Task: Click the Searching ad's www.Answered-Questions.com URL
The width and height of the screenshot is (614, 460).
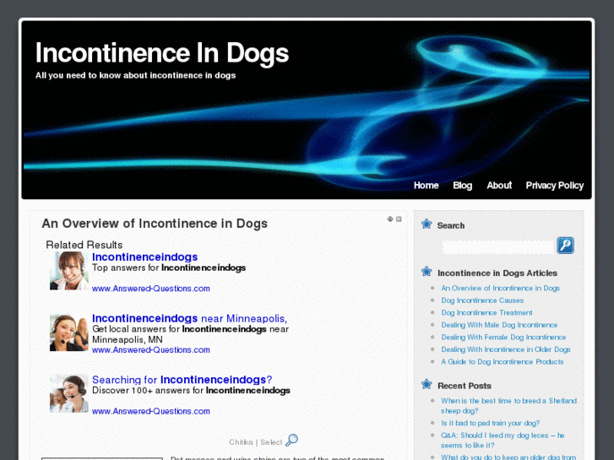Action: pyautogui.click(x=151, y=411)
